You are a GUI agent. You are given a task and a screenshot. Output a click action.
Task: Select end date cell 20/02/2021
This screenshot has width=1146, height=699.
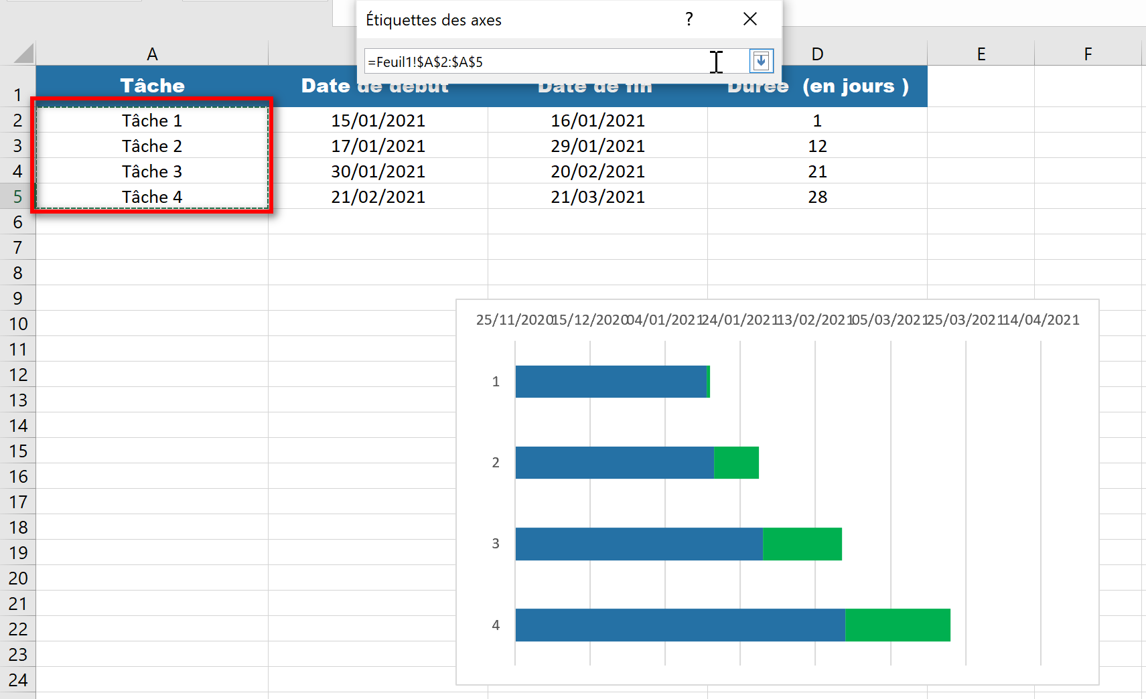(597, 171)
